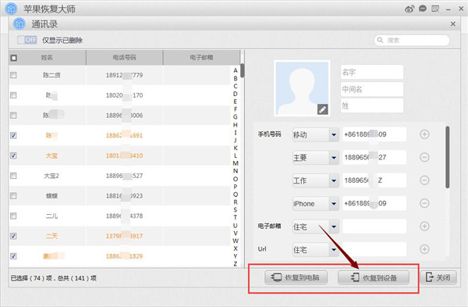
Task: Click the pencil edit icon on avatar
Action: click(322, 109)
